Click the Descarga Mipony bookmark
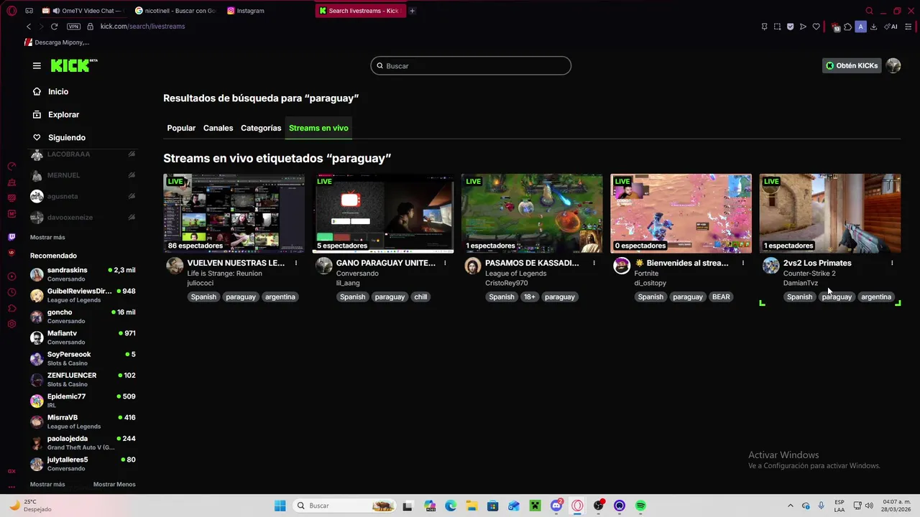This screenshot has width=920, height=517. click(57, 42)
